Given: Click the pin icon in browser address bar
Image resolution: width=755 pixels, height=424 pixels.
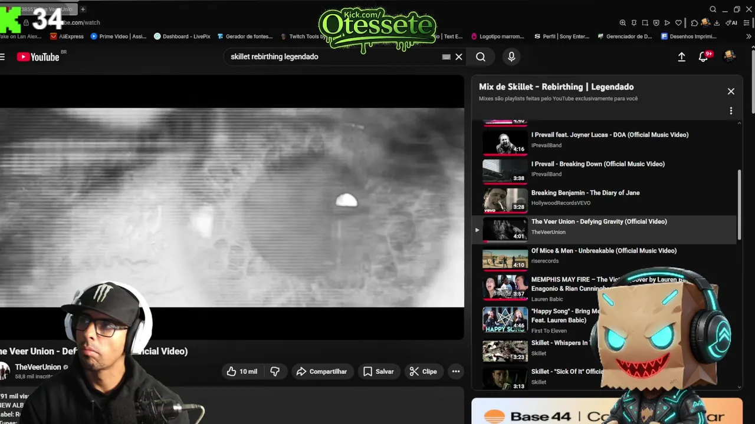Looking at the screenshot, I should coord(634,22).
